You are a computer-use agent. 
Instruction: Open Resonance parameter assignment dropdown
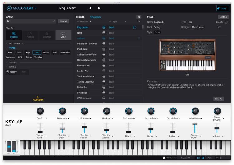pyautogui.click(x=68, y=119)
